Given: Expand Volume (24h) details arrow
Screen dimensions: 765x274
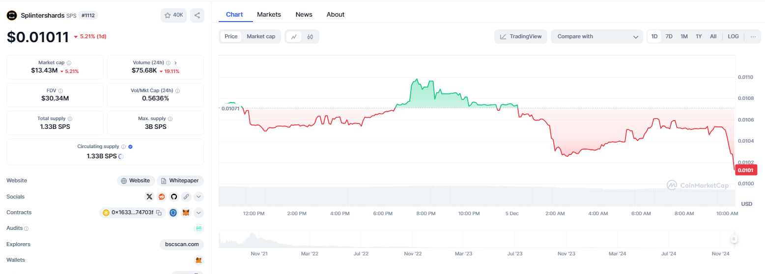Looking at the screenshot, I should click(176, 63).
